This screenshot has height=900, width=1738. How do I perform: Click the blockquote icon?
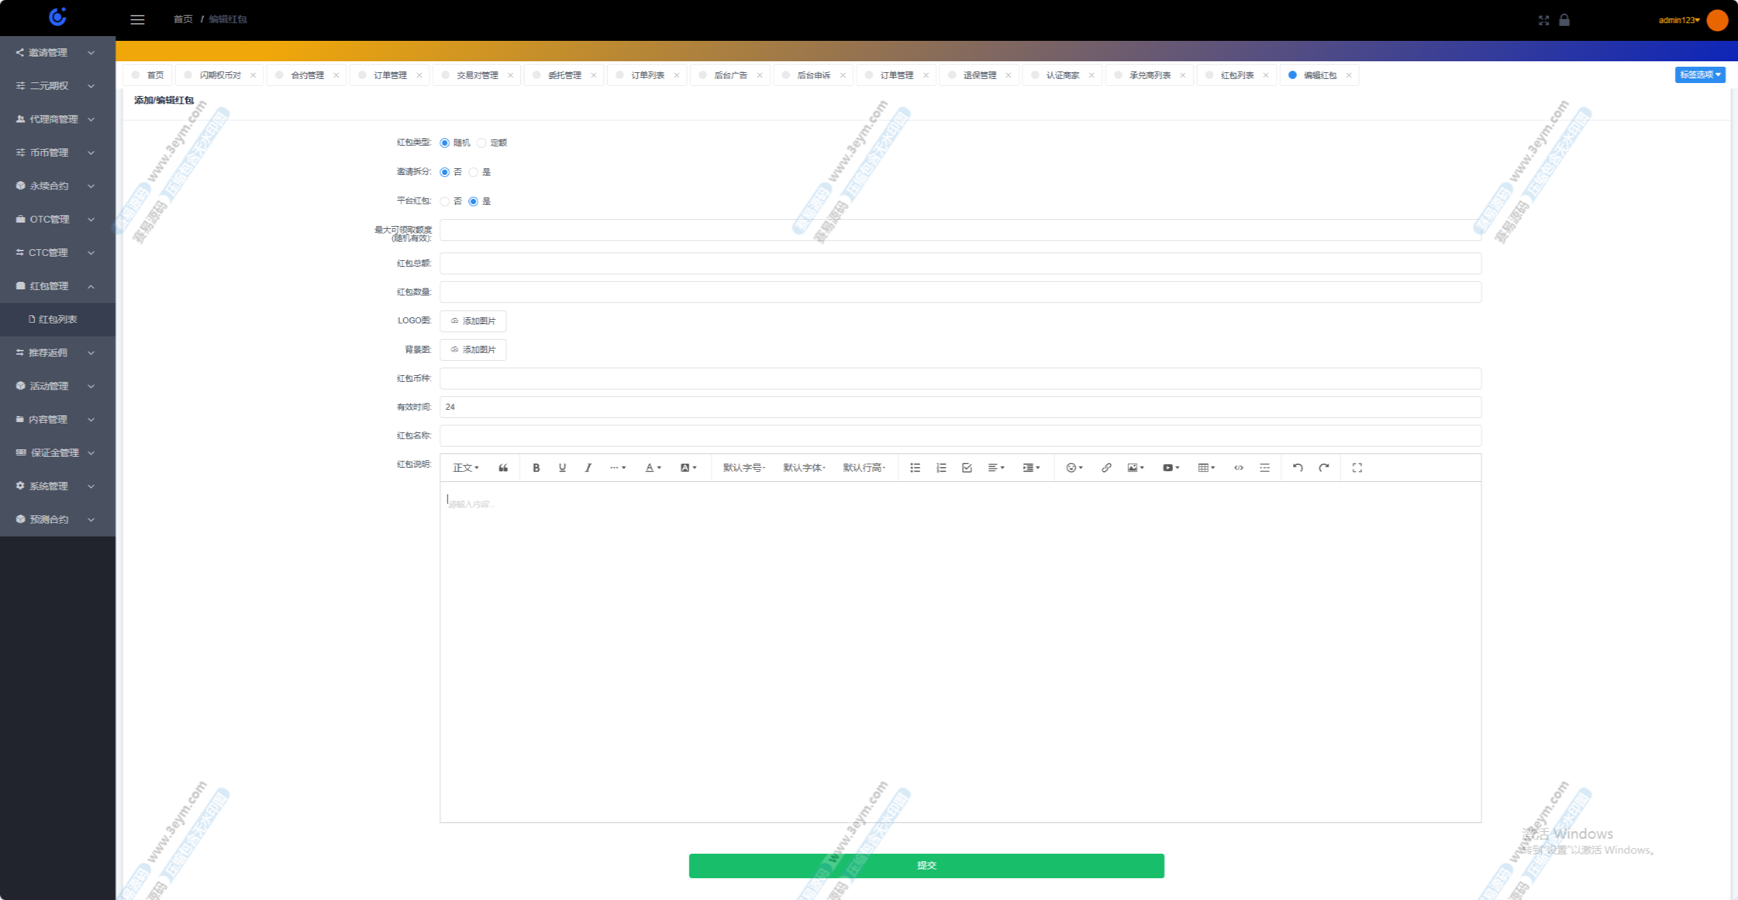503,468
